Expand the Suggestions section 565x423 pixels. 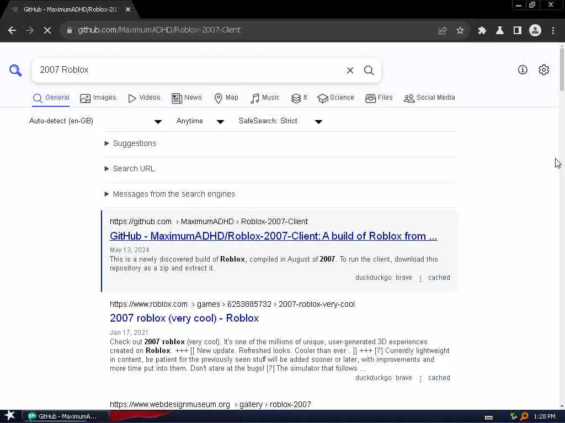coord(130,144)
